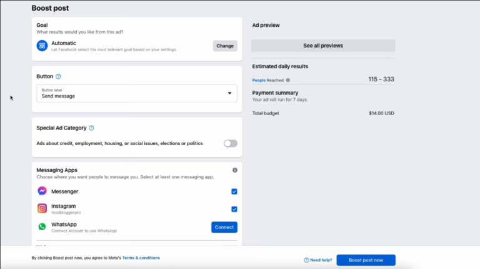Open the Terms & conditions link
This screenshot has height=269, width=480.
[x=141, y=258]
